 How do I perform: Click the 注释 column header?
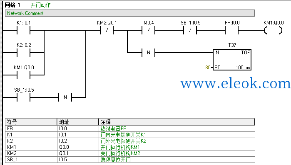coord(177,122)
